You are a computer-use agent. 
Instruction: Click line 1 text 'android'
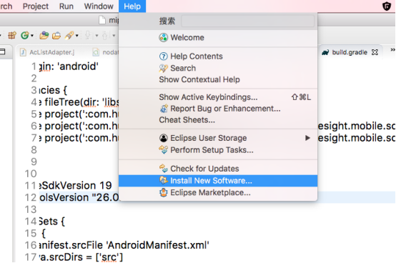point(78,66)
